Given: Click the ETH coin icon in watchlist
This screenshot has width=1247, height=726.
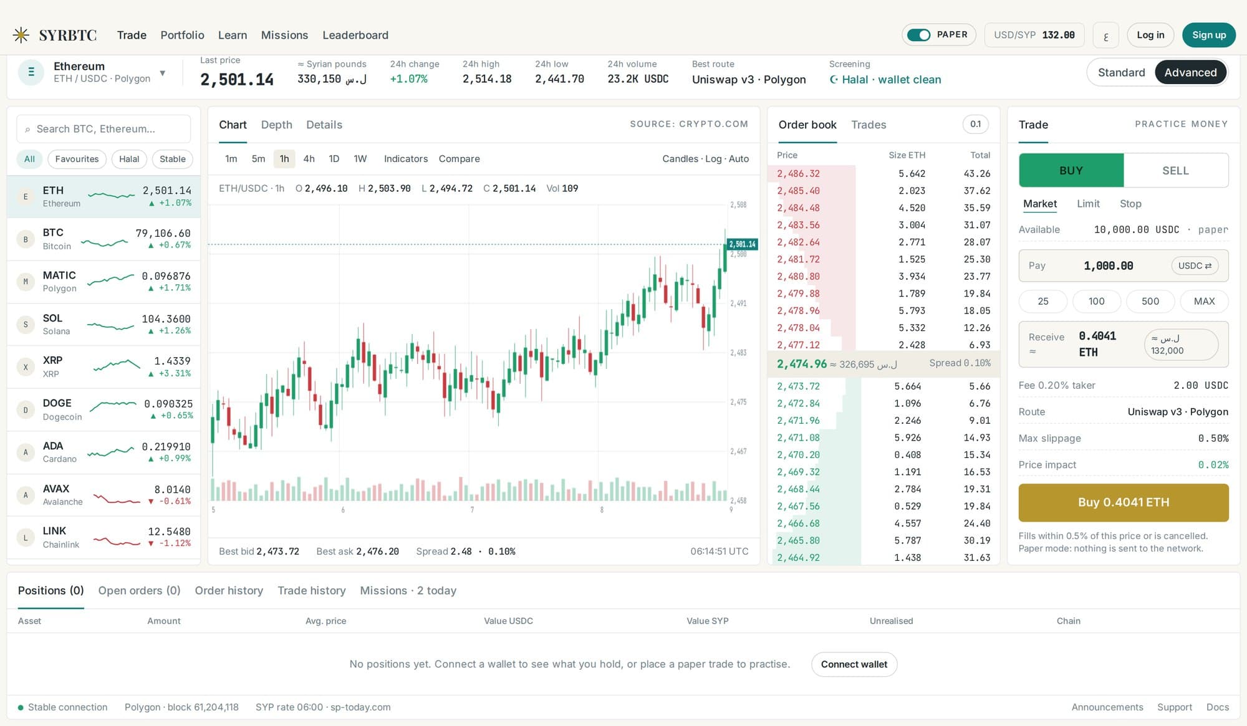Looking at the screenshot, I should pyautogui.click(x=26, y=197).
